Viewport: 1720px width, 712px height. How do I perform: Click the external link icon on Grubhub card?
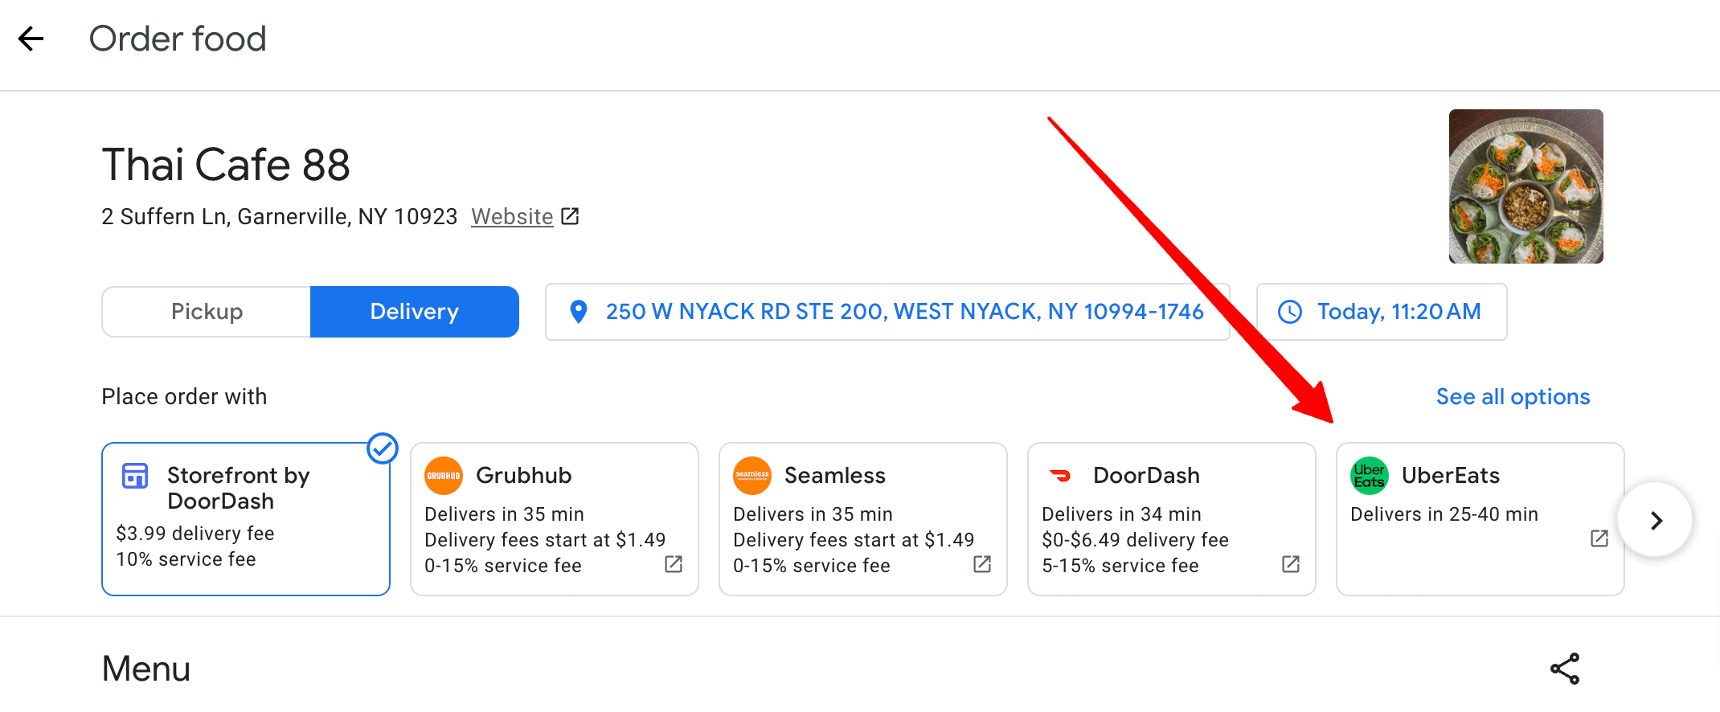tap(673, 565)
